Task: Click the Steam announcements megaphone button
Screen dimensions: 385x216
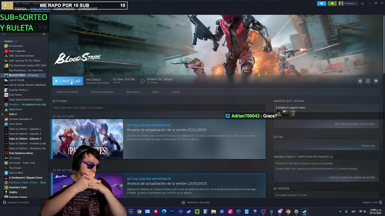Action: [322, 4]
